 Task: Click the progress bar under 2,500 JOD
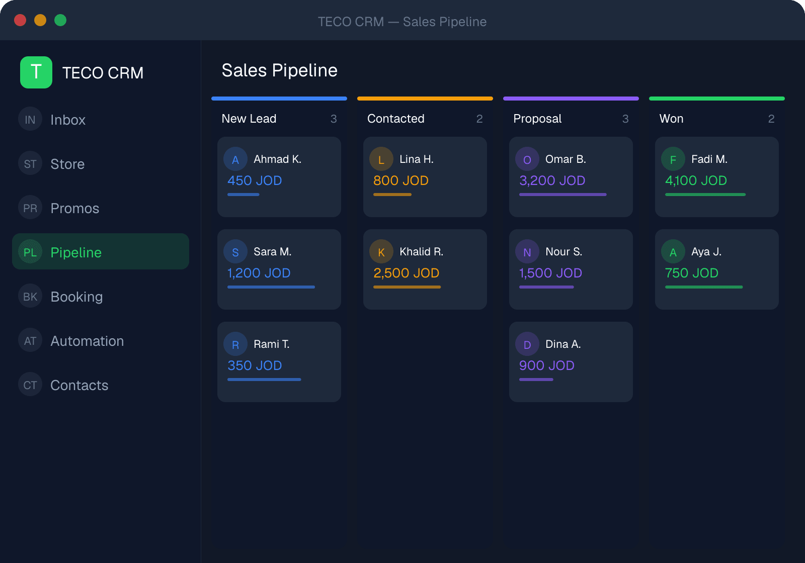point(407,287)
